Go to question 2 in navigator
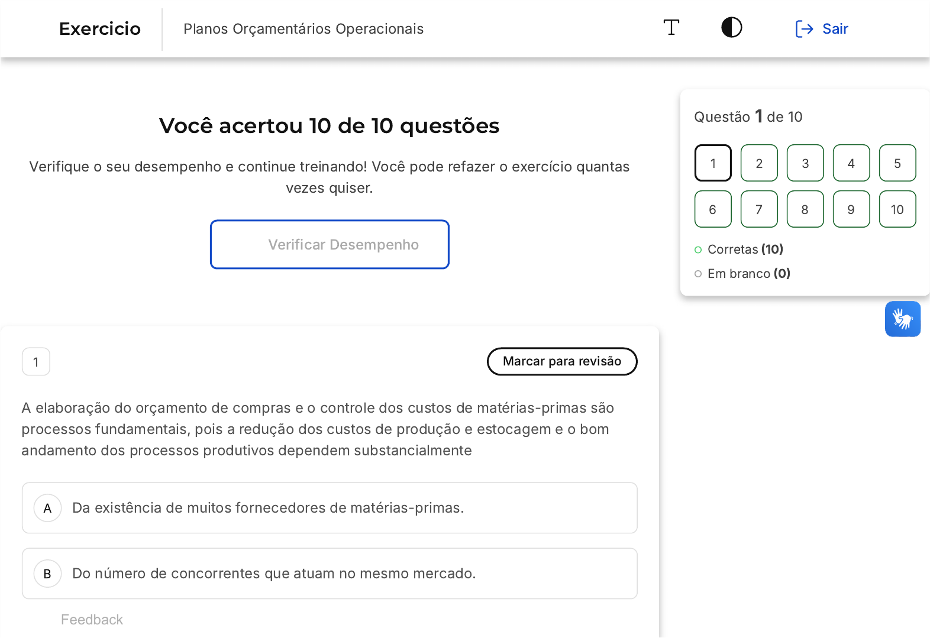The height and width of the screenshot is (638, 930). 759,163
